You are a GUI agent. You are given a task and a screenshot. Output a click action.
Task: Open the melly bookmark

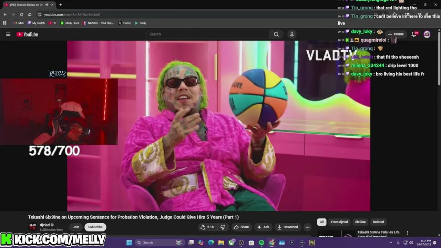[140, 23]
